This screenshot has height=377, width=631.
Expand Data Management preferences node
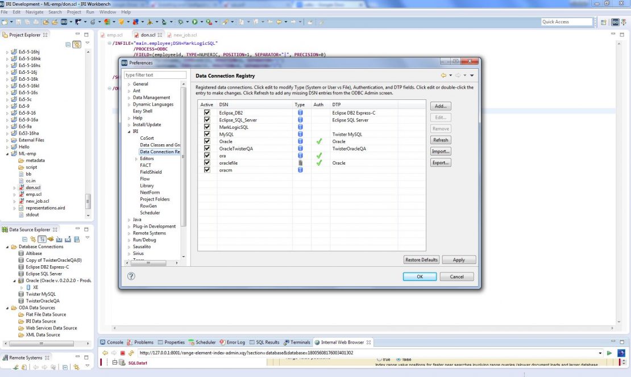point(129,98)
